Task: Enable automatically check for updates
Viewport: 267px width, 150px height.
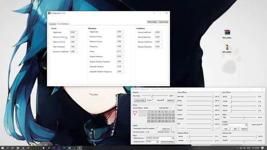Action: 157,128
